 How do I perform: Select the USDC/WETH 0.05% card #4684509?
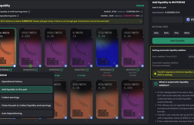[x=30, y=48]
